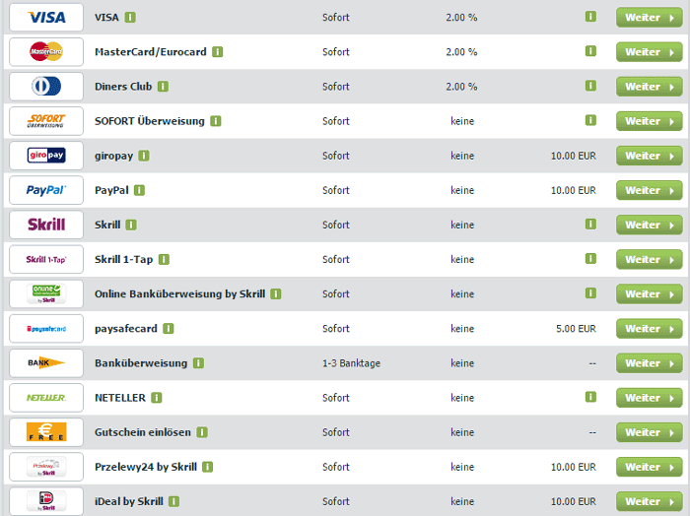Viewport: 690px width, 516px height.
Task: Click minimum-amount info icon in Skrill 1-Tap row
Action: pos(590,258)
